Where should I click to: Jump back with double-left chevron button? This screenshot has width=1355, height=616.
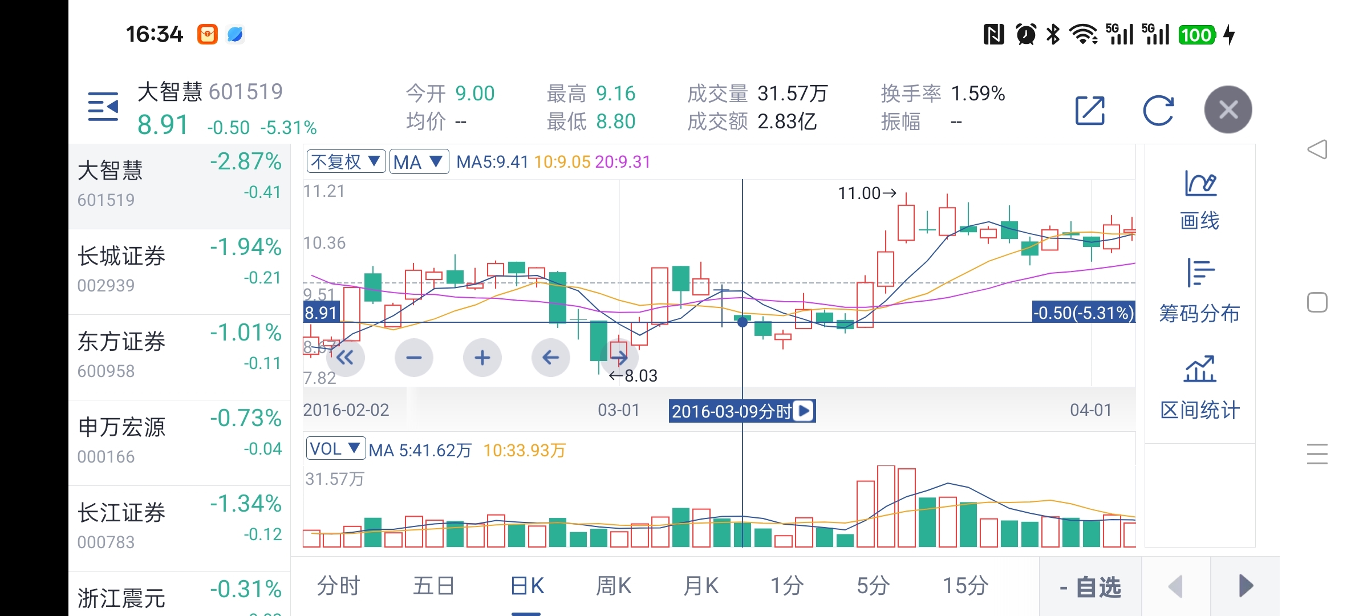(x=345, y=358)
